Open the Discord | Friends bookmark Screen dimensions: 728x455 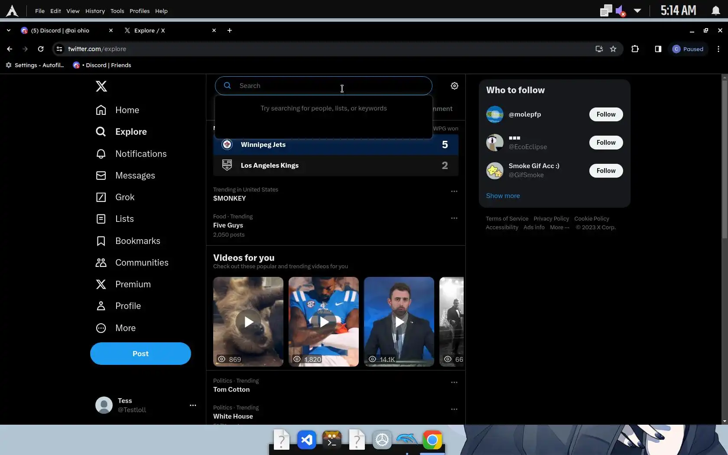[102, 65]
